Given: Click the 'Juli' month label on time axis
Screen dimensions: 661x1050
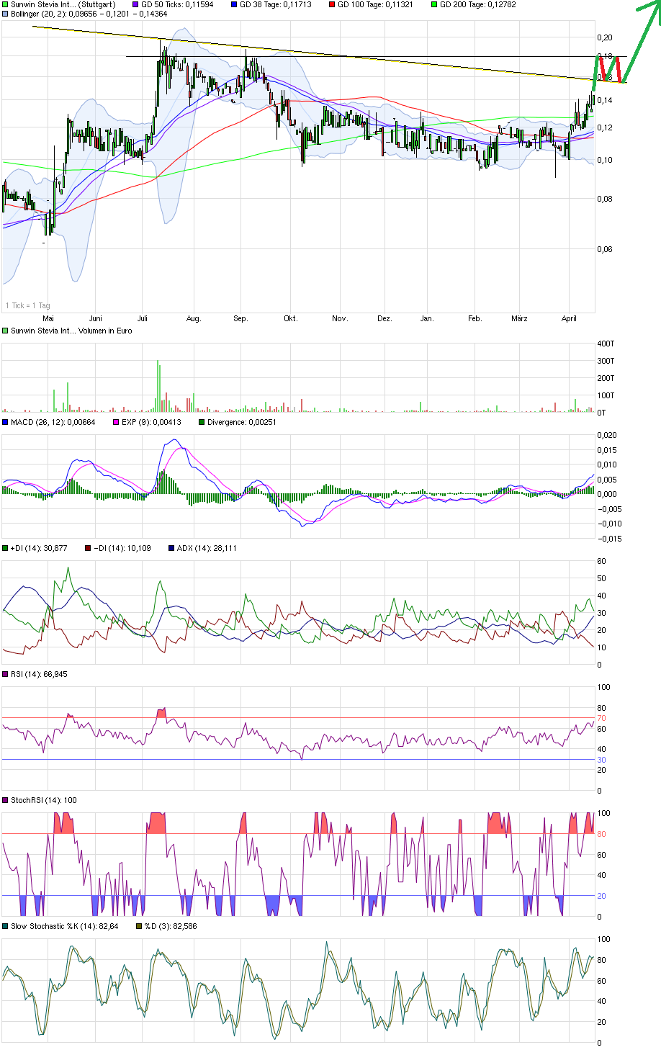Looking at the screenshot, I should coord(142,318).
